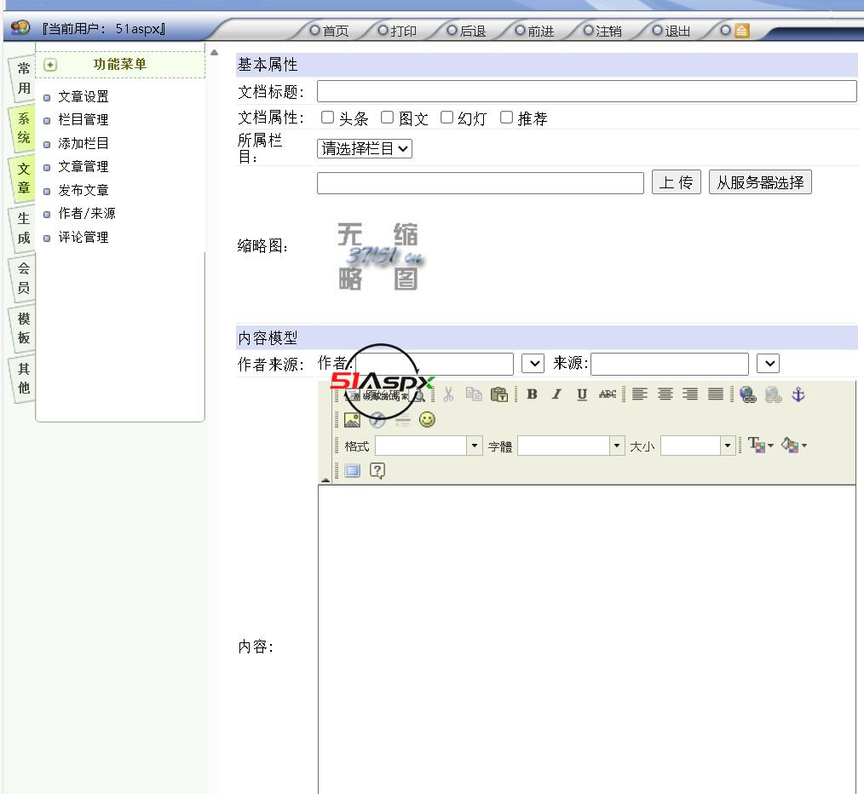Insert a hyperlink with the globe icon

747,394
